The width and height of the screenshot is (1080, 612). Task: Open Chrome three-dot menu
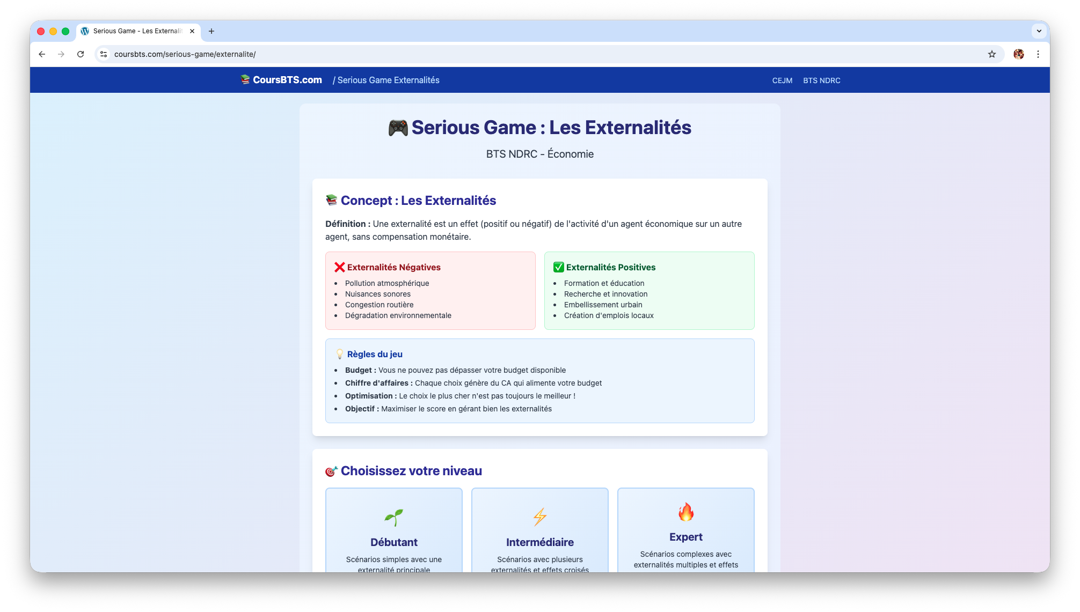(x=1038, y=54)
